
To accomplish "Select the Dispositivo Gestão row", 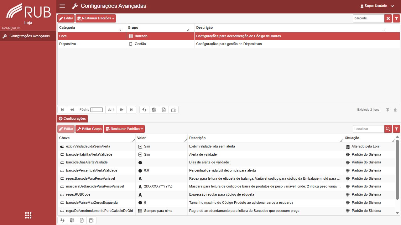I will [229, 44].
